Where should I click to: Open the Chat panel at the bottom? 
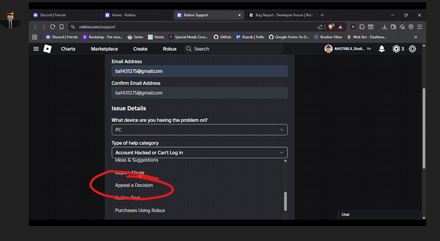(379, 214)
